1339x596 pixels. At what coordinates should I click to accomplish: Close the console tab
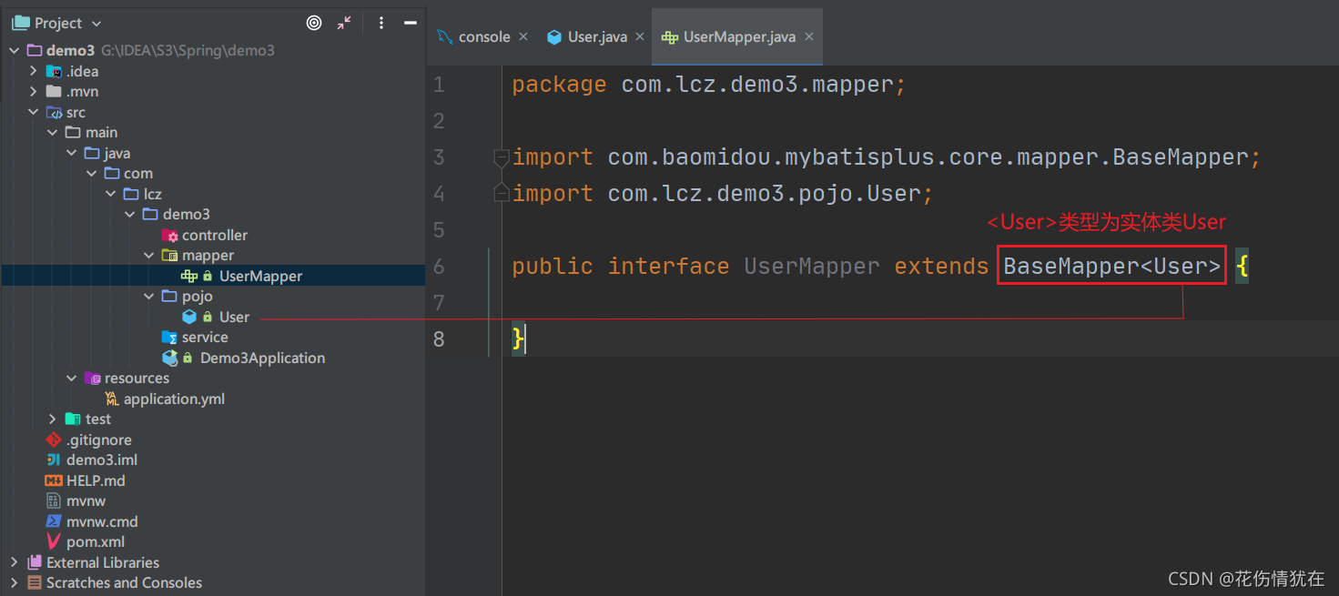523,37
